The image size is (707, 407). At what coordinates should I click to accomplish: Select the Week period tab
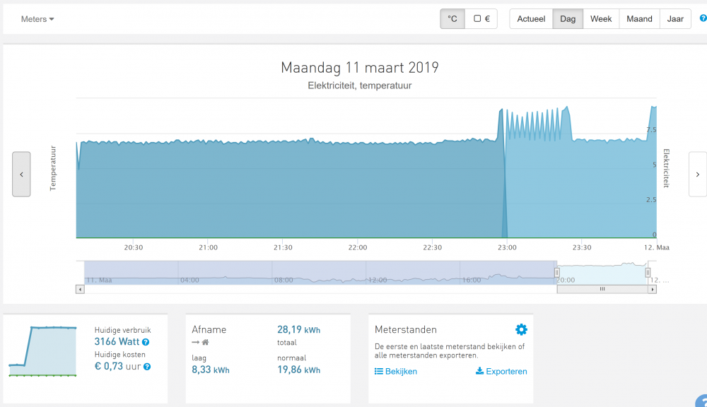601,19
